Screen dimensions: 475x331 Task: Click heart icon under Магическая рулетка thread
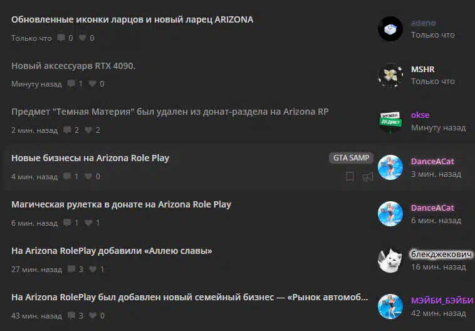click(88, 223)
